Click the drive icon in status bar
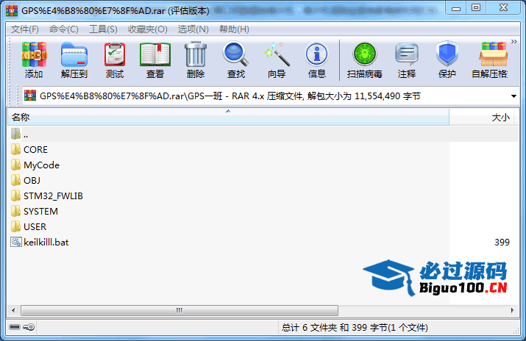526x341 pixels. click(x=15, y=327)
